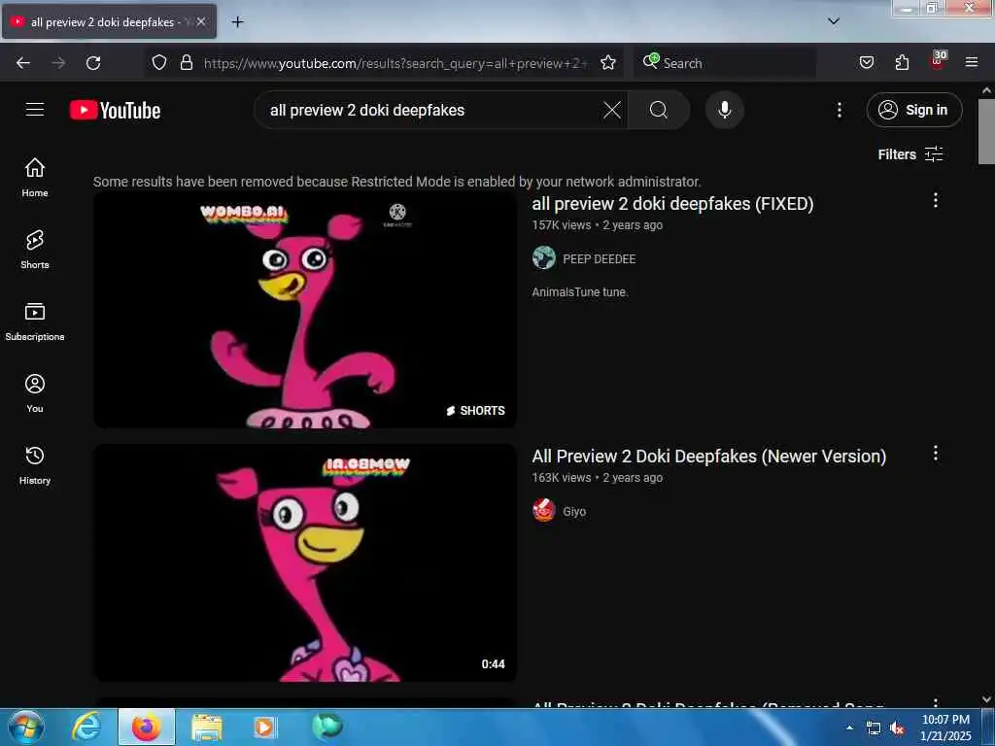This screenshot has width=995, height=746.
Task: Click '157K views' text of FIXED video
Action: [x=562, y=225]
